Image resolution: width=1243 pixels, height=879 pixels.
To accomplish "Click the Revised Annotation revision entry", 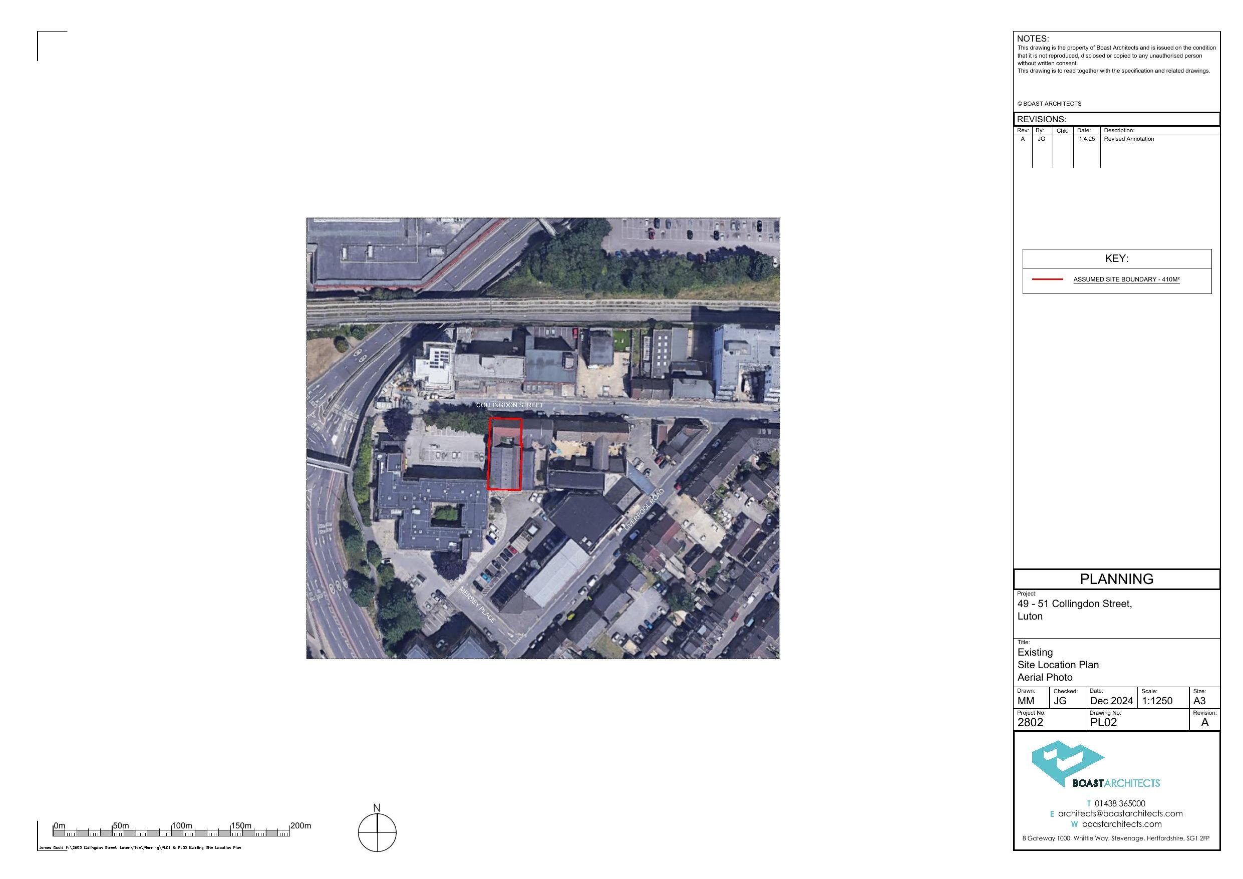I will pos(1129,139).
